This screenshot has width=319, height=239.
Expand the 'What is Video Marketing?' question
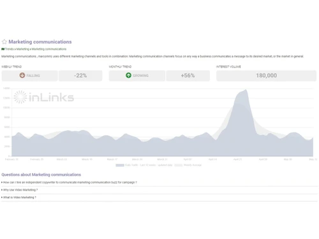pyautogui.click(x=19, y=198)
